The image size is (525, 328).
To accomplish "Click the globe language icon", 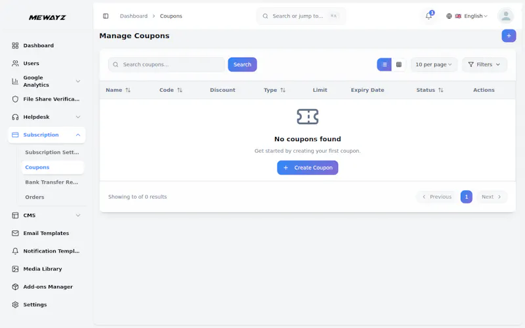I will click(x=449, y=16).
